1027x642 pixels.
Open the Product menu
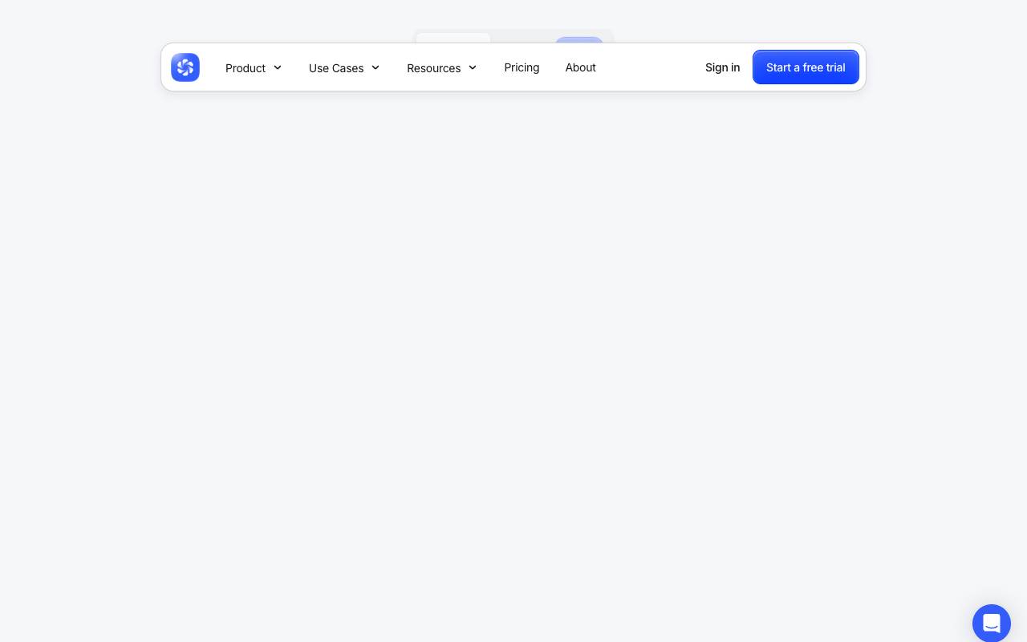[254, 67]
